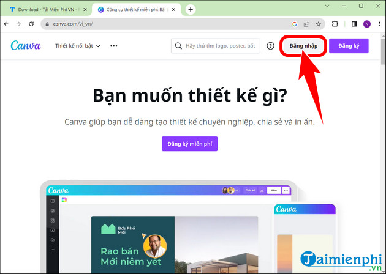Screen dimensions: 386x274
Task: Open a new tab with plus button
Action: [191, 10]
